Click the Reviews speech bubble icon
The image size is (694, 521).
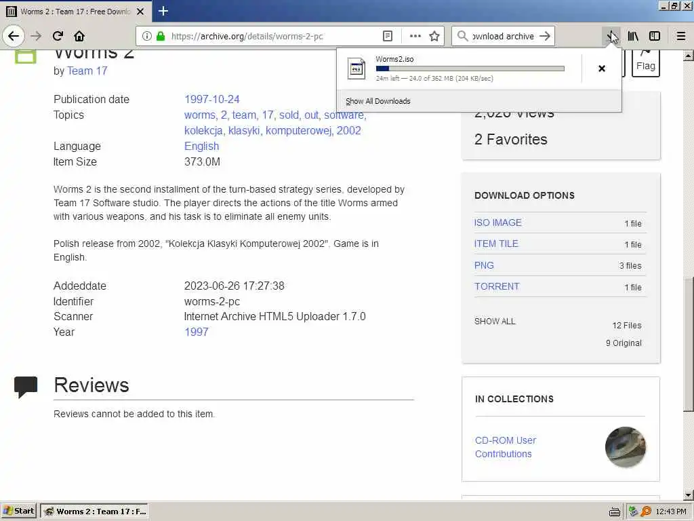(x=26, y=387)
